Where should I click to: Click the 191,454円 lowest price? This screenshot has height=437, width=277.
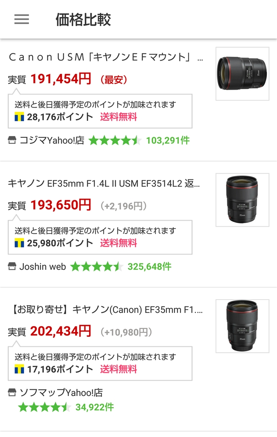coord(61,79)
